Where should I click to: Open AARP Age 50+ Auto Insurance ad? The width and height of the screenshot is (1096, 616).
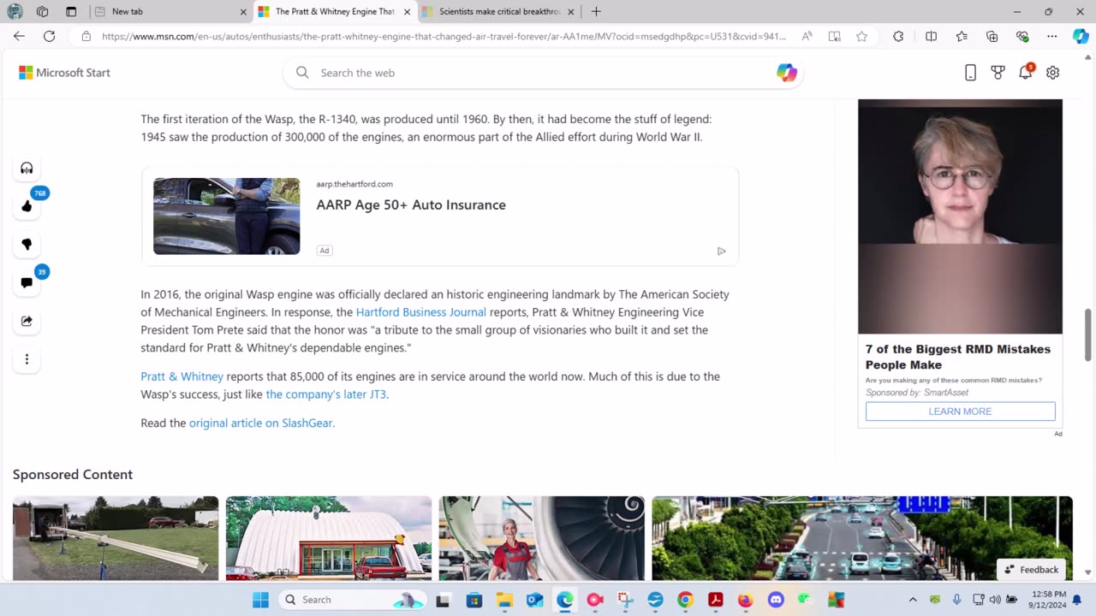click(411, 204)
